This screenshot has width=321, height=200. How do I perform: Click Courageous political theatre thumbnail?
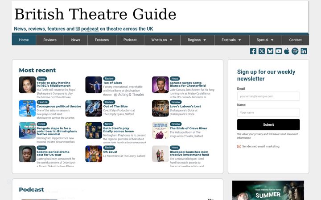27,108
